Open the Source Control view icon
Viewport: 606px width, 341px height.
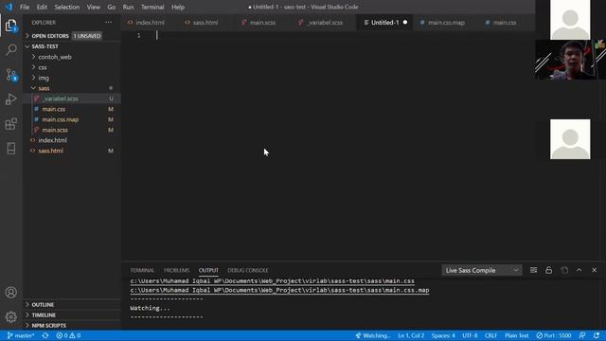pyautogui.click(x=10, y=75)
